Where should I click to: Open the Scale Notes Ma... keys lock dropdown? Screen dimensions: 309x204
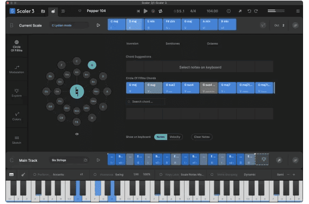192,174
